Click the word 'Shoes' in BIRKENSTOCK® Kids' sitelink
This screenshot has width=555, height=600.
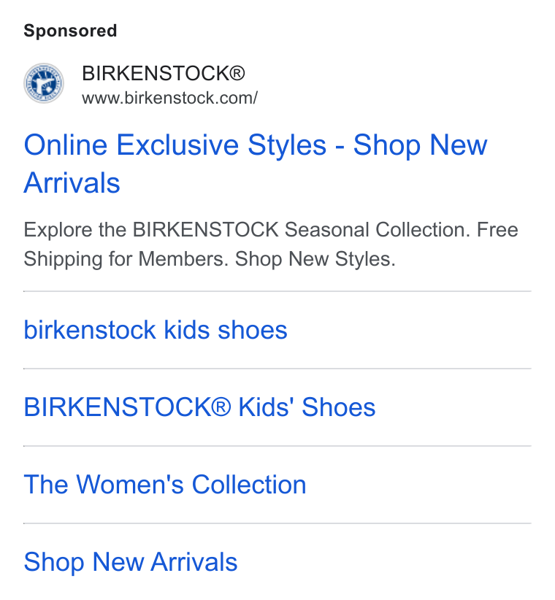(x=339, y=407)
